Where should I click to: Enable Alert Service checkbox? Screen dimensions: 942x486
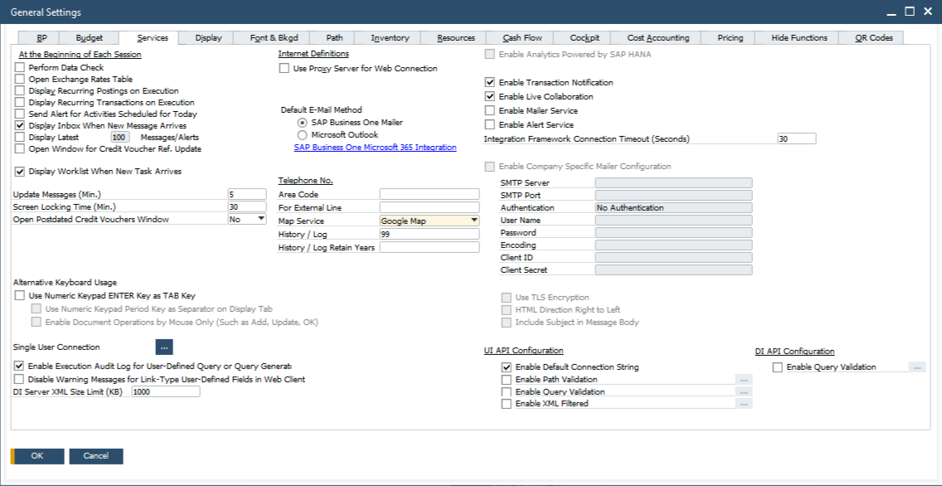click(489, 125)
